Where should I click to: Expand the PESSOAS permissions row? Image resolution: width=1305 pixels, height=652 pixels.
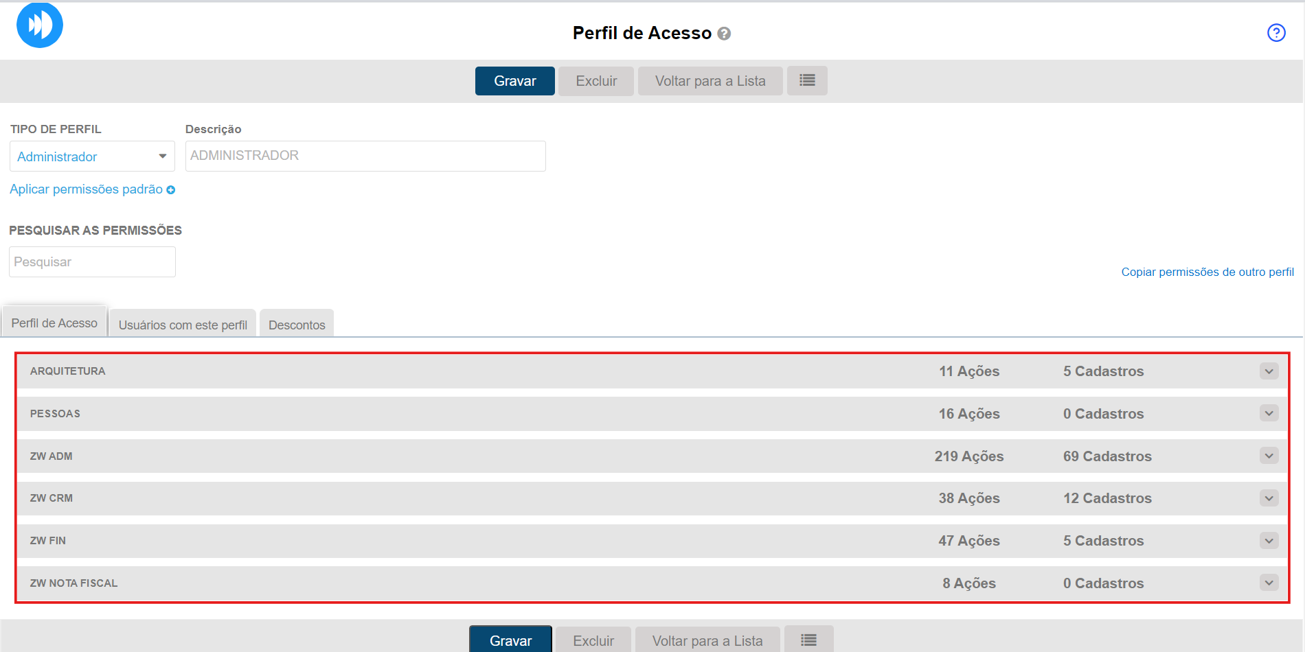1269,413
